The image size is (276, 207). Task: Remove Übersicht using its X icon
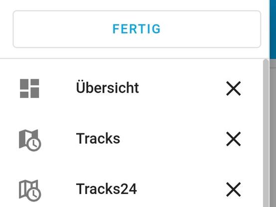[233, 89]
